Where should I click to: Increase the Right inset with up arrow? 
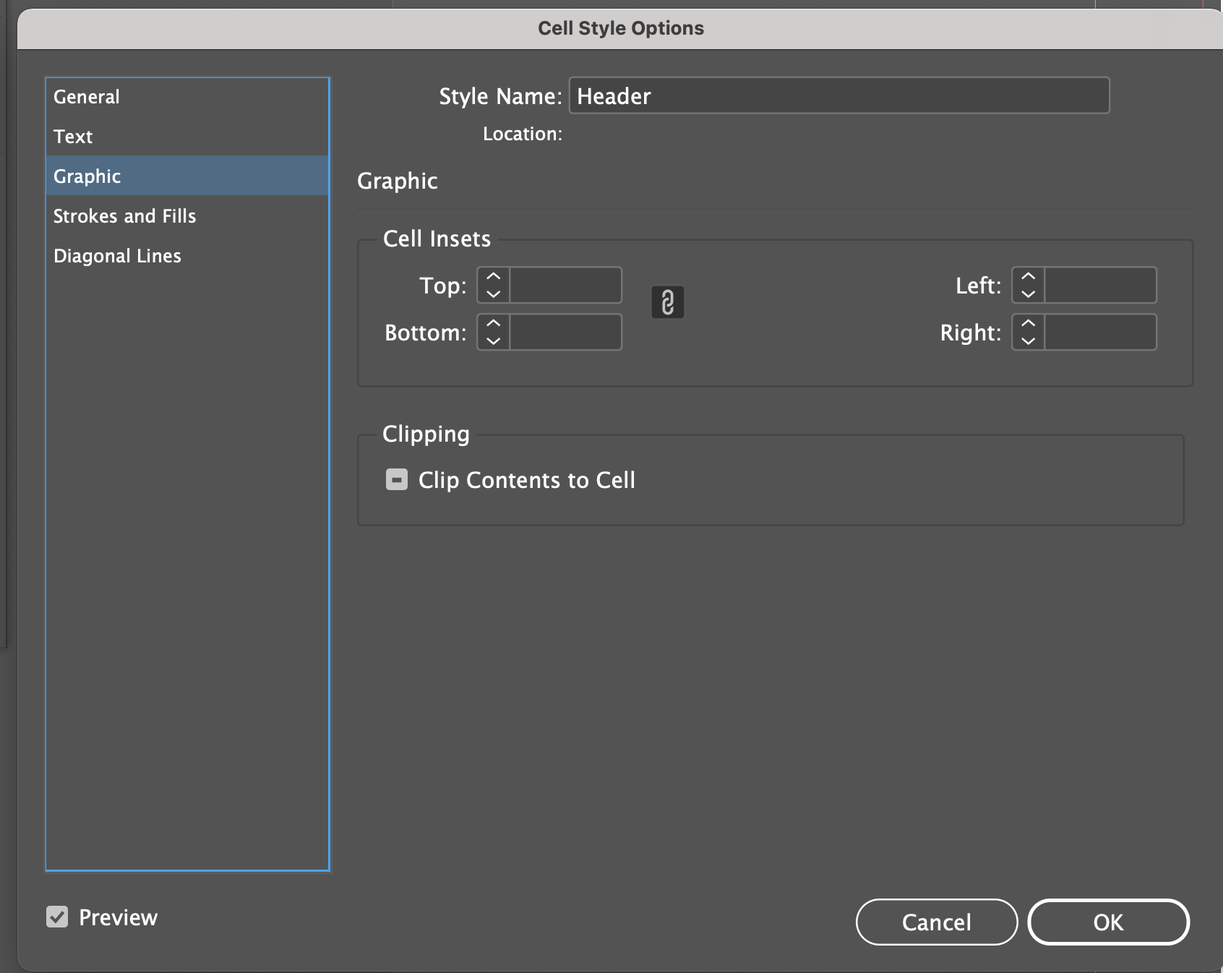pyautogui.click(x=1029, y=324)
